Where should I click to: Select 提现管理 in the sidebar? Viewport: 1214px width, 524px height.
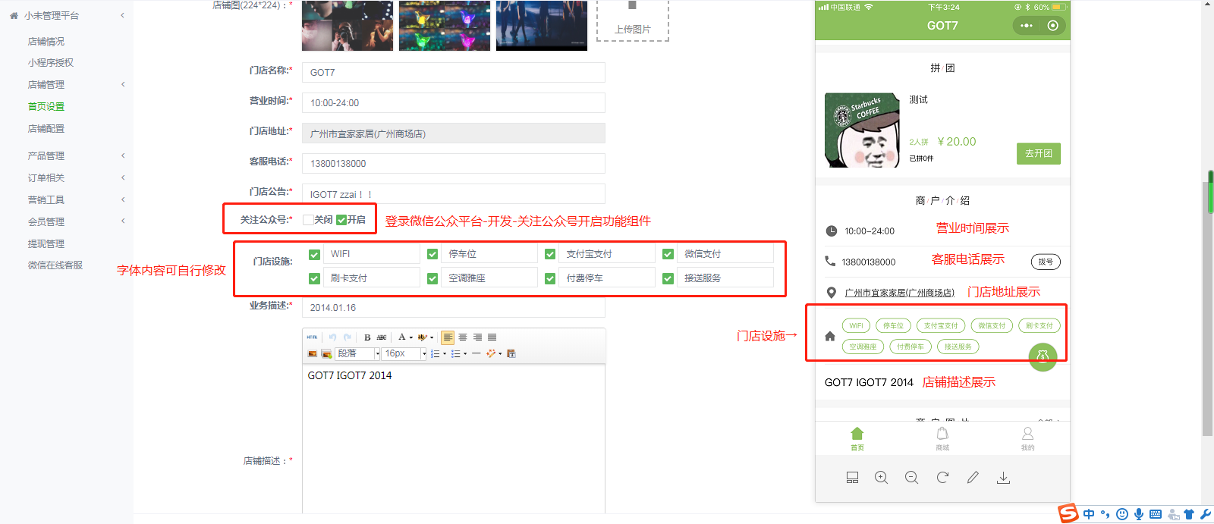(x=46, y=243)
